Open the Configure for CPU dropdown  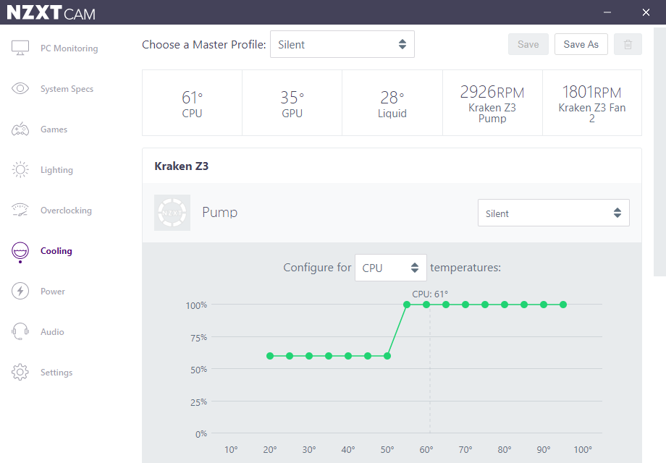click(x=391, y=268)
